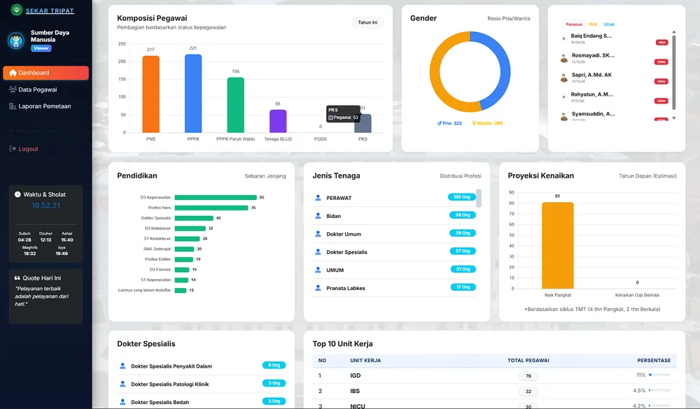Open the Dashboard menu item
This screenshot has width=700, height=409.
pos(46,73)
